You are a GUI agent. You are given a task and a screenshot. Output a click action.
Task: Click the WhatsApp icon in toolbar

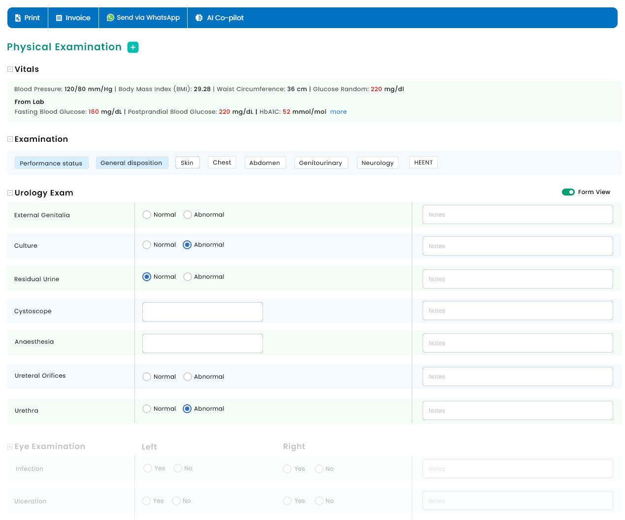pos(110,18)
